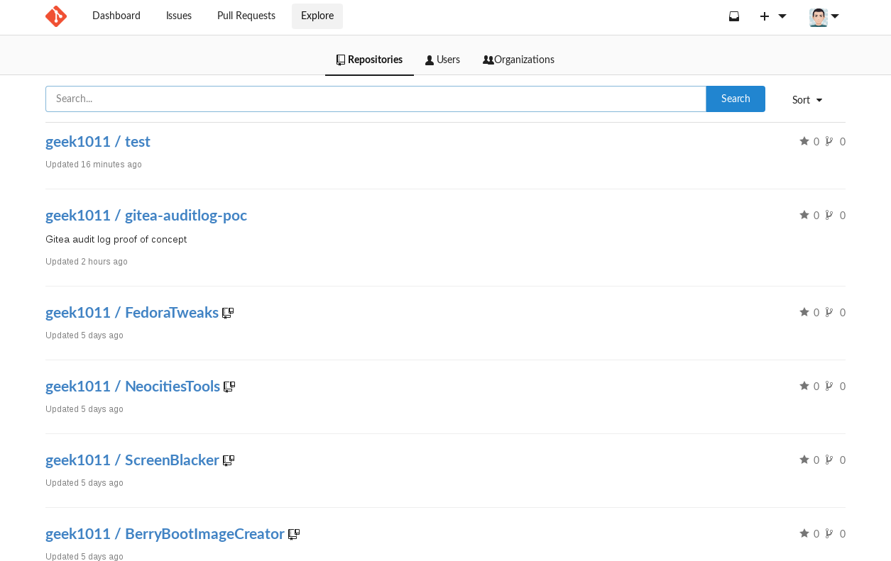Click the fork icon on NeocitiesTools row

(x=829, y=386)
